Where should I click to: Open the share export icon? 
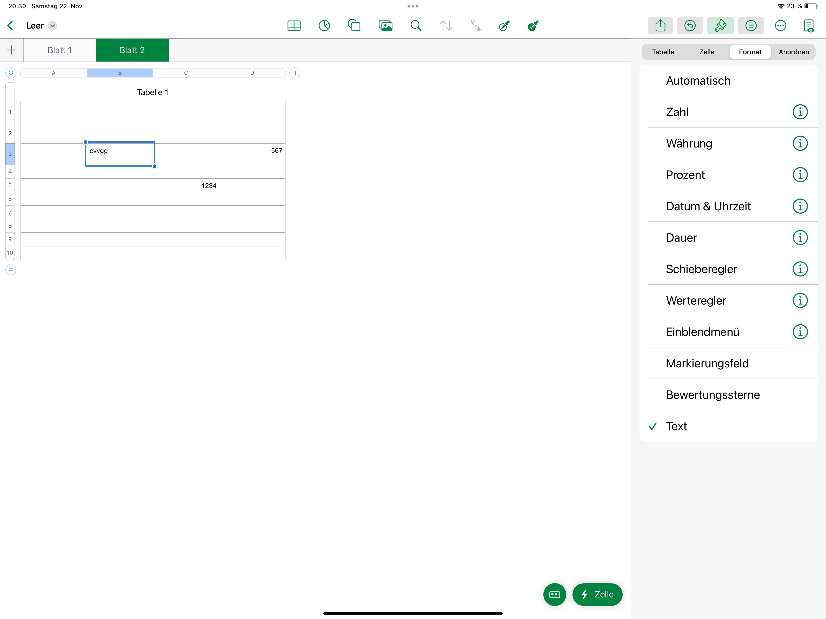660,26
